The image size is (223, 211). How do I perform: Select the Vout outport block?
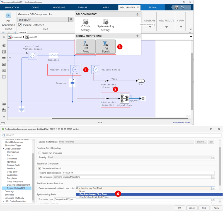pos(141,81)
